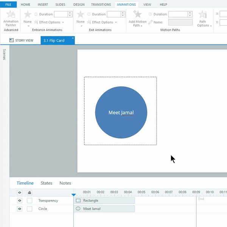Switch to the STORY VIEW tab
The width and height of the screenshot is (227, 227).
[x=22, y=40]
